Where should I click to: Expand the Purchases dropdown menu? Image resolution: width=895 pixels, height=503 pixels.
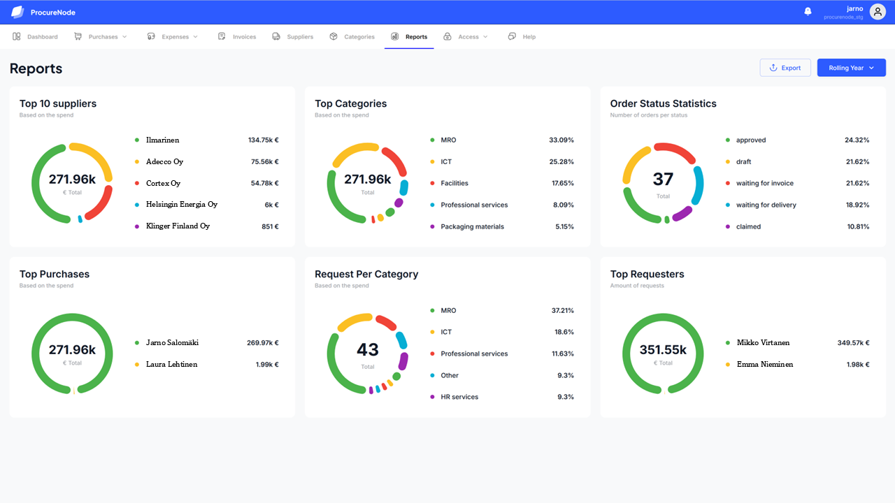pyautogui.click(x=124, y=37)
